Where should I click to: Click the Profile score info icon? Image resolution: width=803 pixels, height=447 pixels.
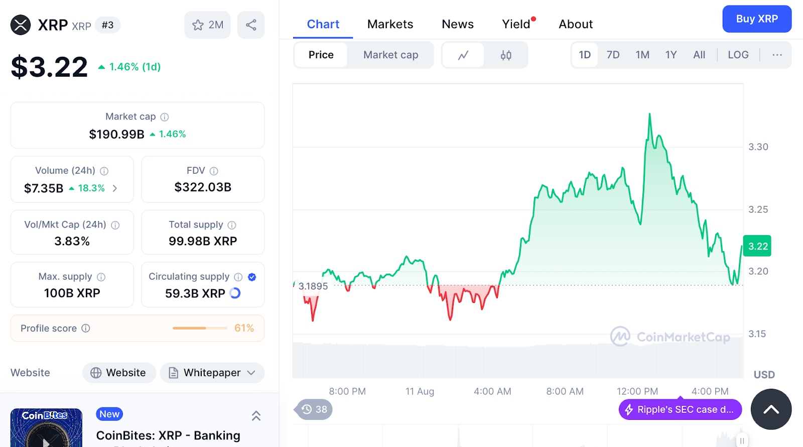point(86,328)
